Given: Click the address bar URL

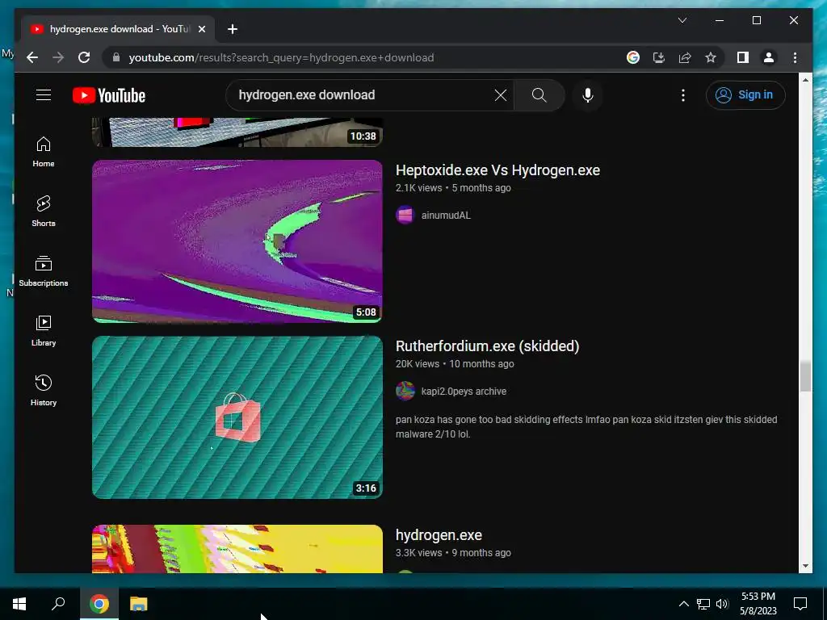Looking at the screenshot, I should (x=281, y=57).
